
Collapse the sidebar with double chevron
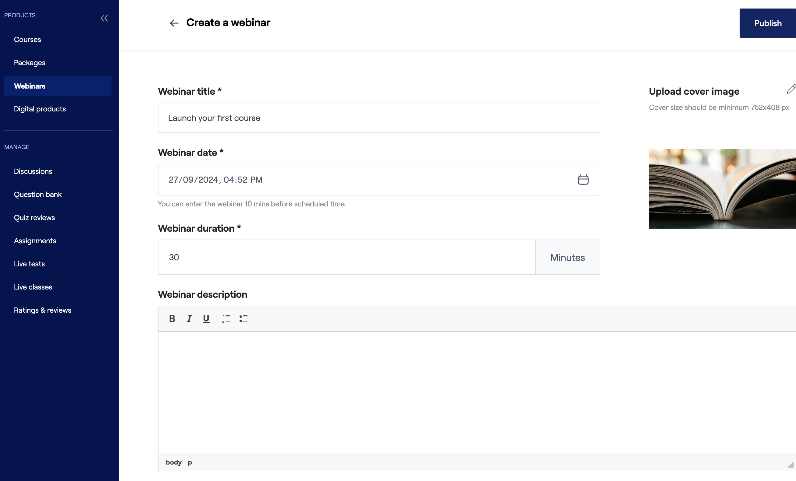pyautogui.click(x=104, y=18)
